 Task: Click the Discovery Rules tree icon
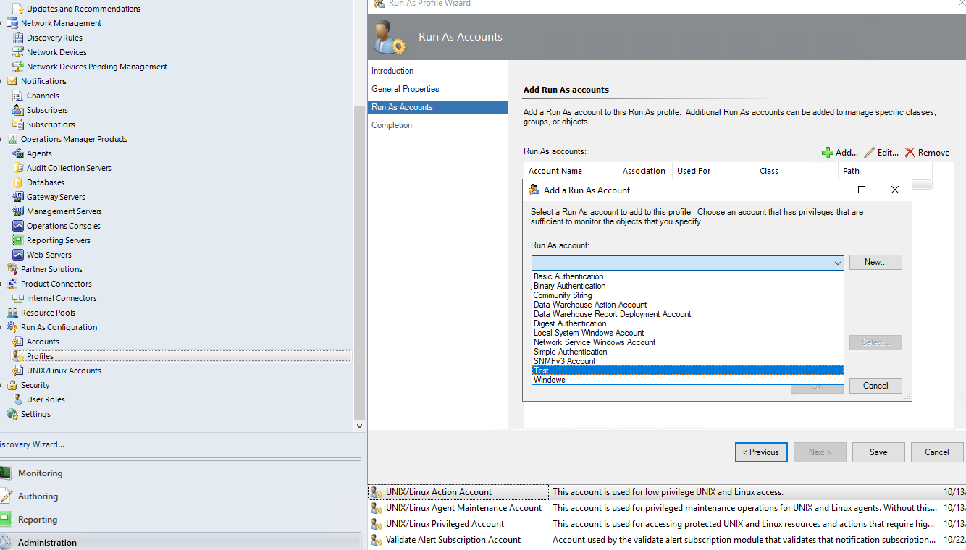[19, 38]
